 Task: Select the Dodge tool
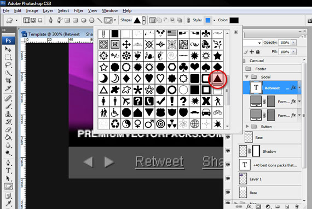click(8, 153)
